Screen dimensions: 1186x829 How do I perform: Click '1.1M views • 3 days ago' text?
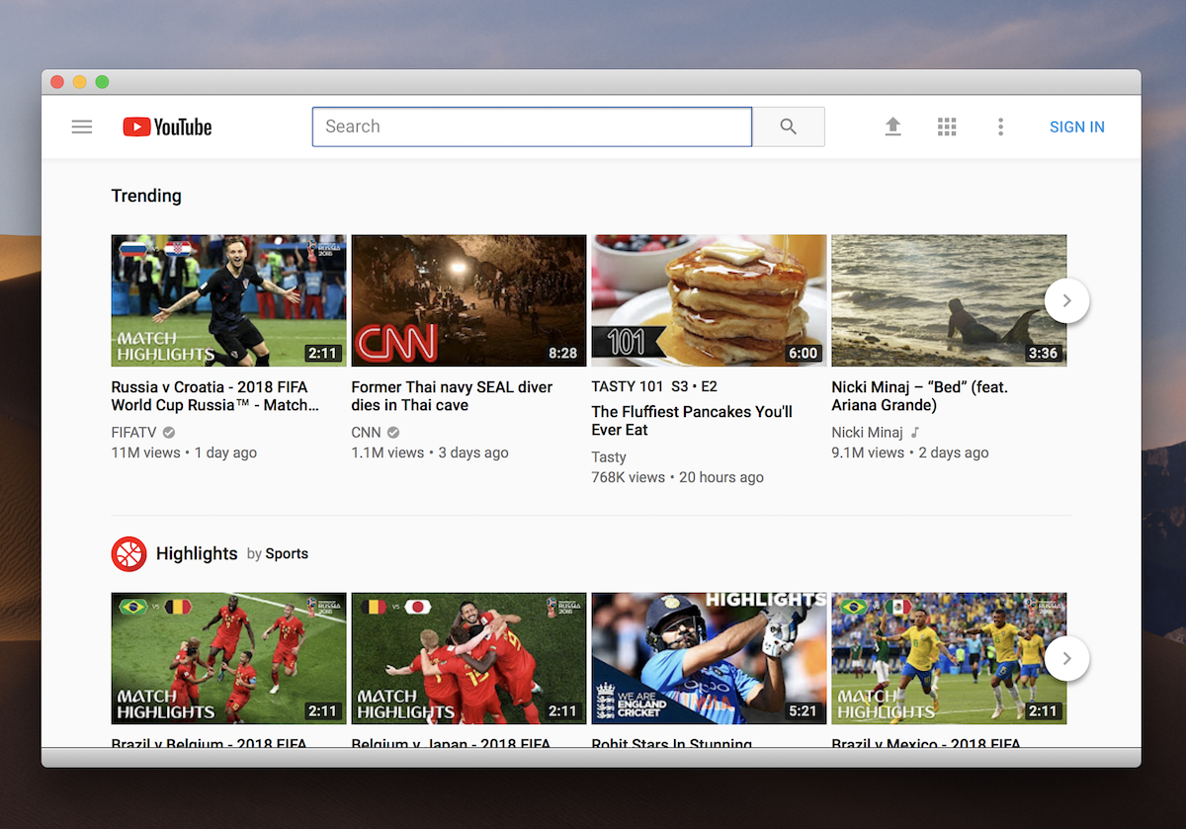point(430,453)
